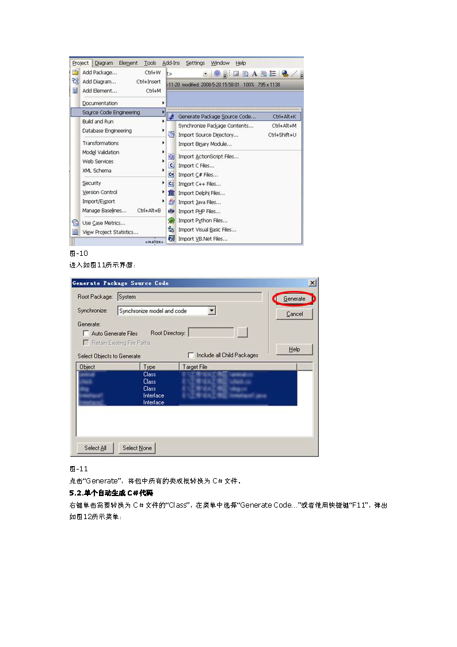Open the Tools menu
The width and height of the screenshot is (457, 647).
[150, 63]
